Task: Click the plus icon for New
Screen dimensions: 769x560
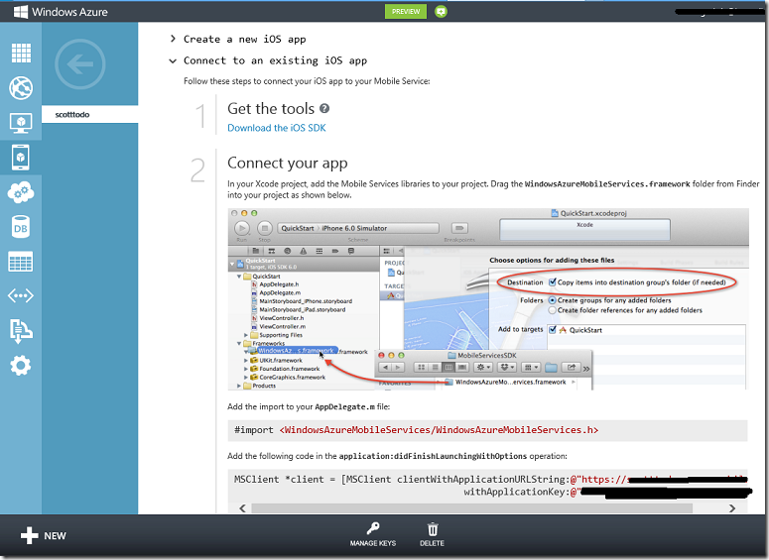Action: (30, 535)
